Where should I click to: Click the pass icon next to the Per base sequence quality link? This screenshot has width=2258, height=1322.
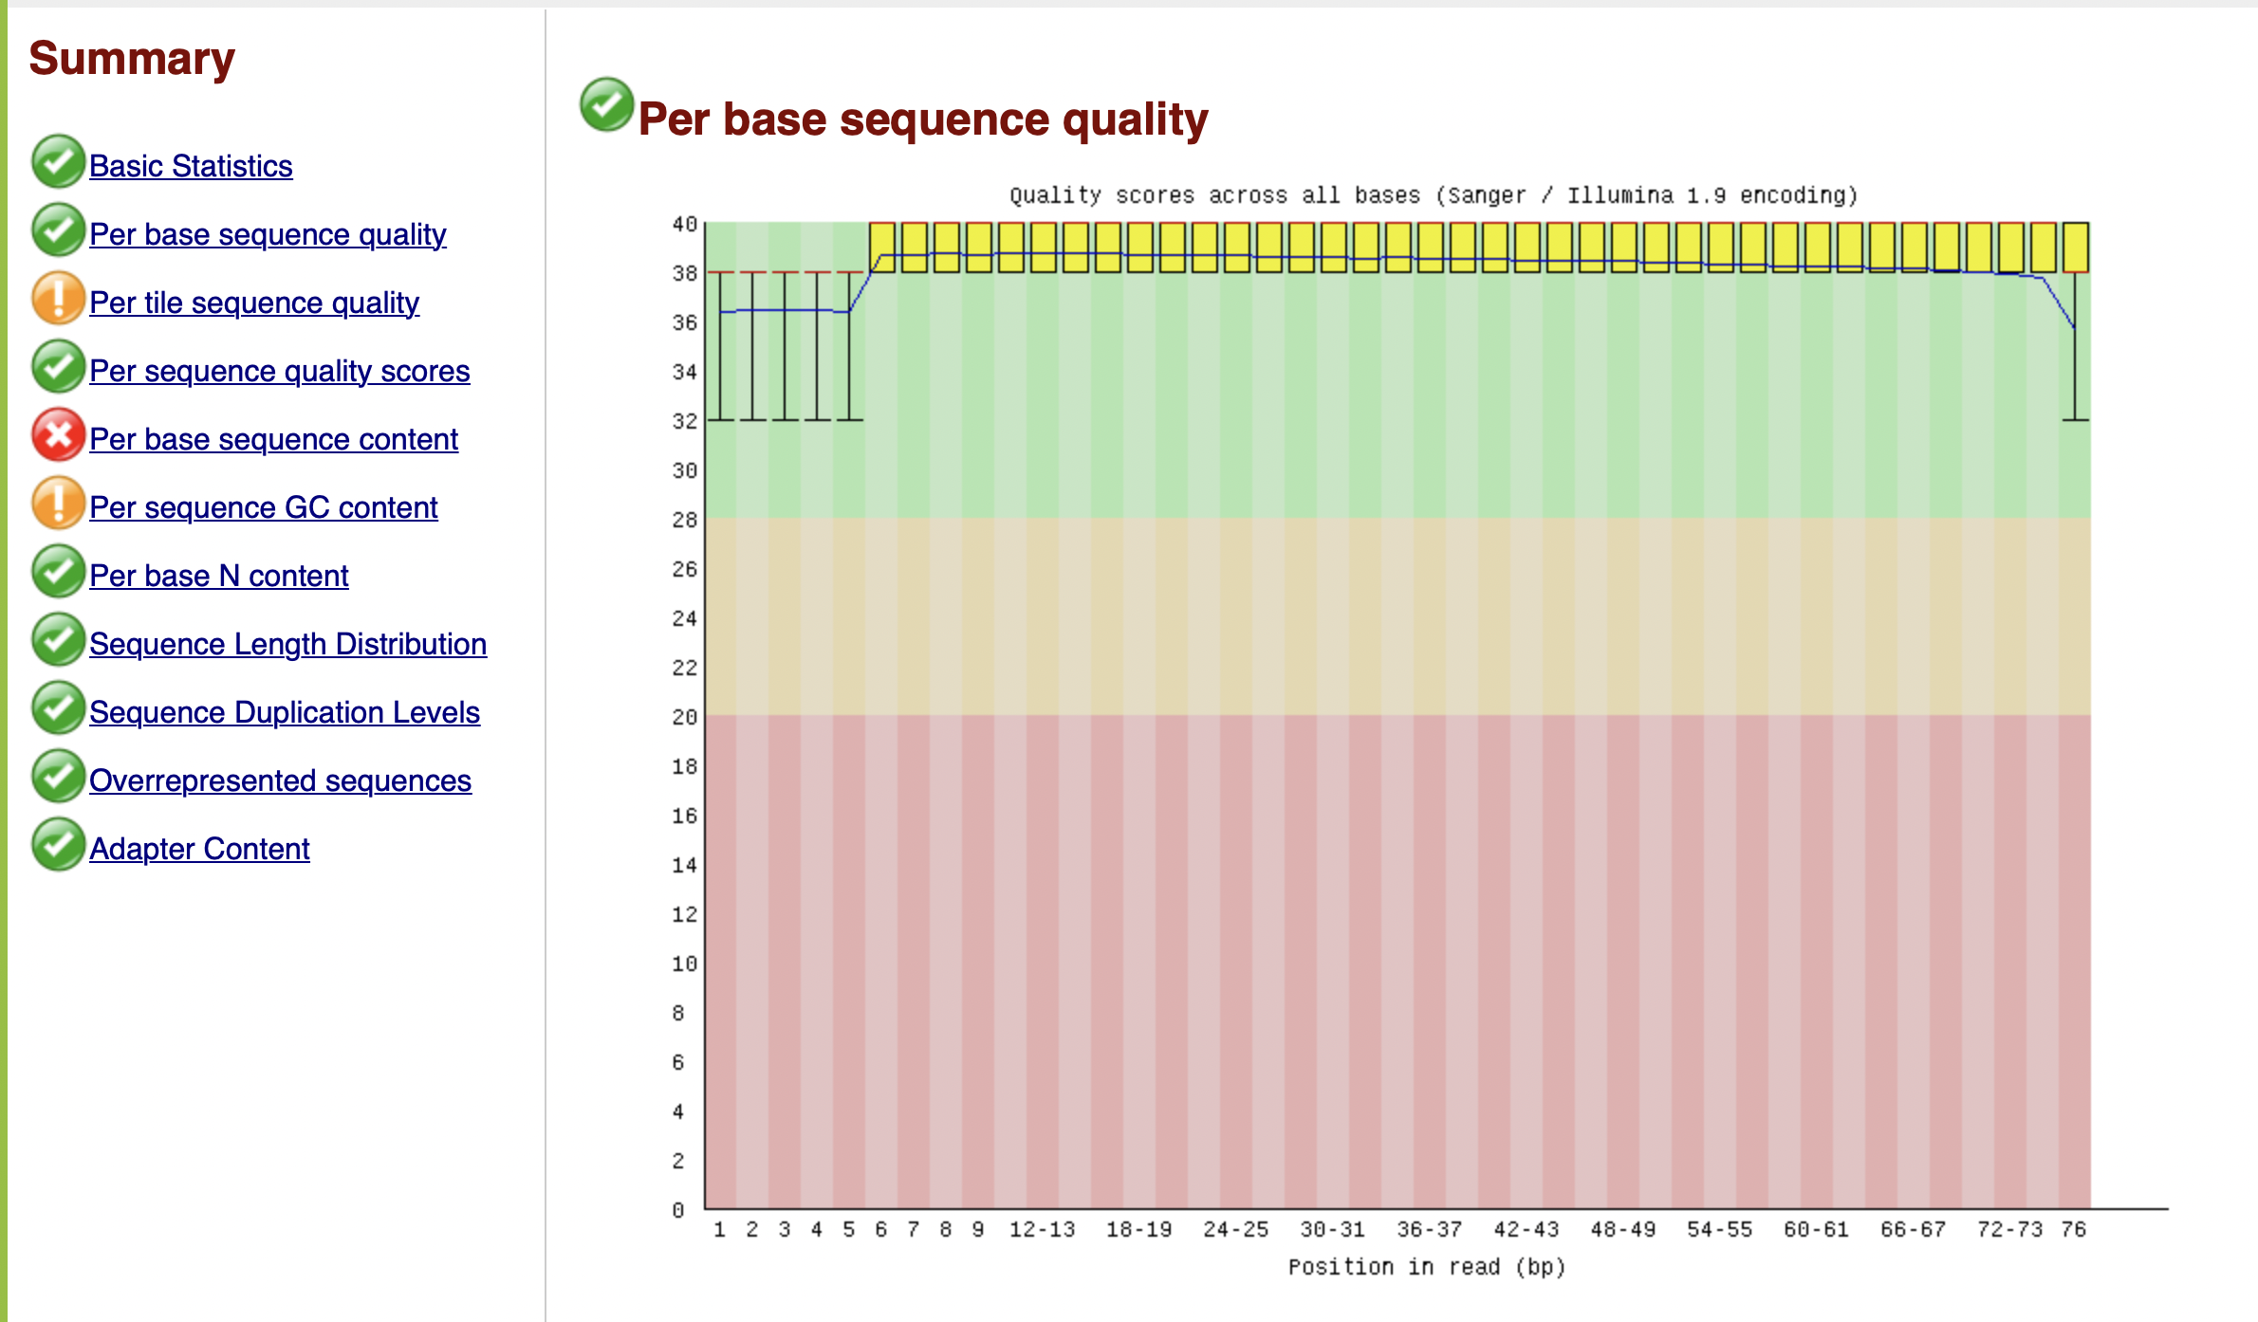(x=58, y=230)
